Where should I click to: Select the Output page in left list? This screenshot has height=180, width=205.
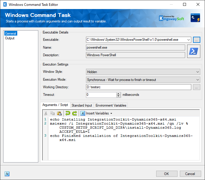coord(10,38)
